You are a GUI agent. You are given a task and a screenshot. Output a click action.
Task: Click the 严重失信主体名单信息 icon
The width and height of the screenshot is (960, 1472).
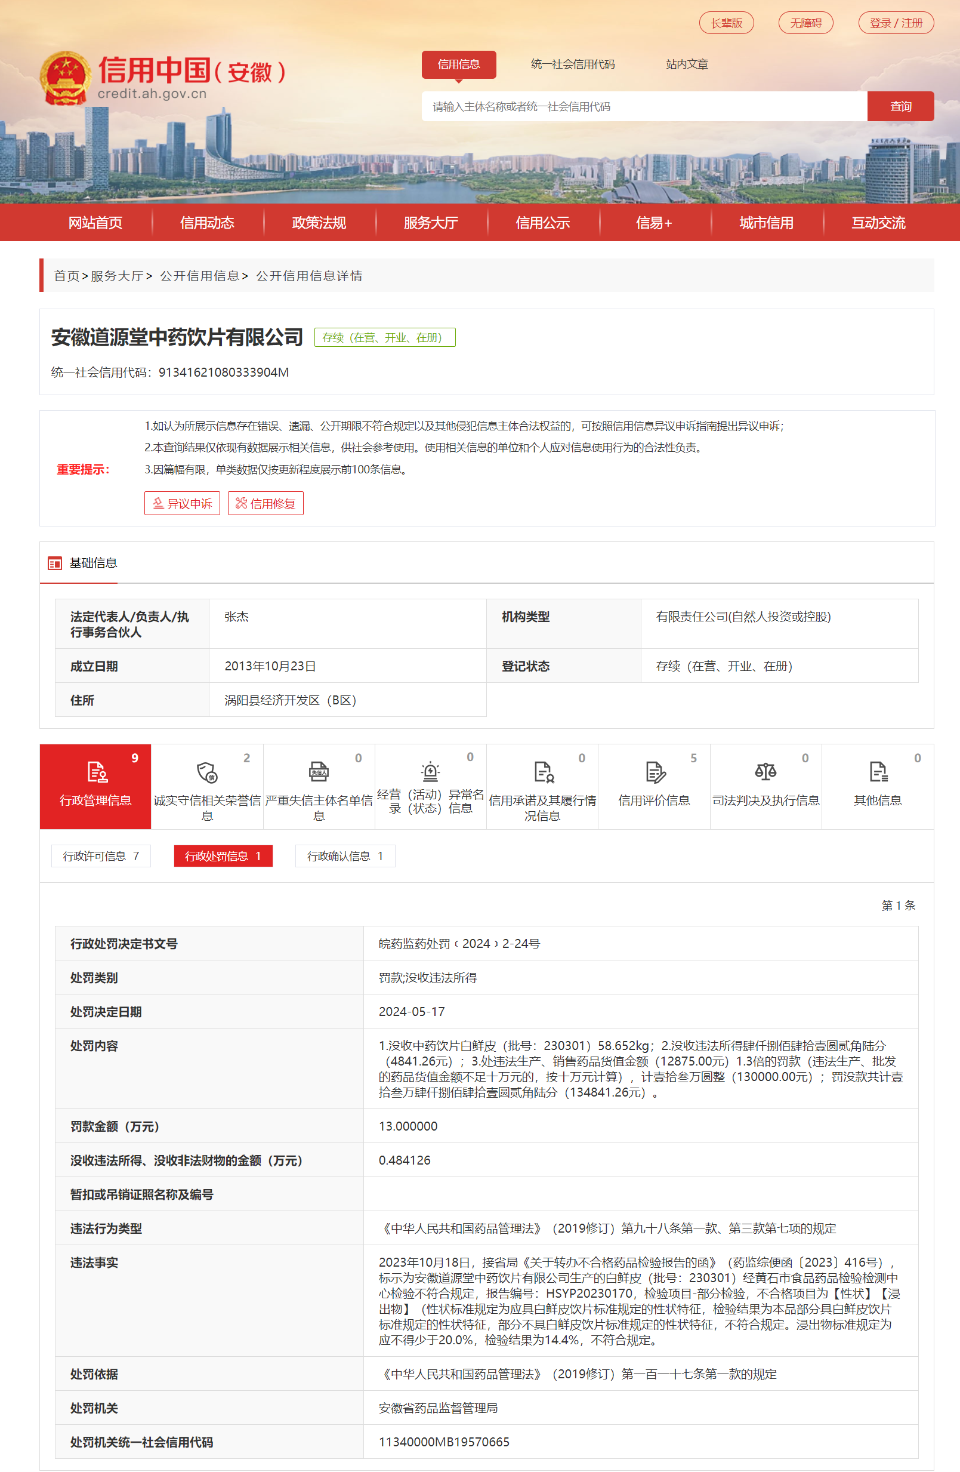[x=319, y=772]
